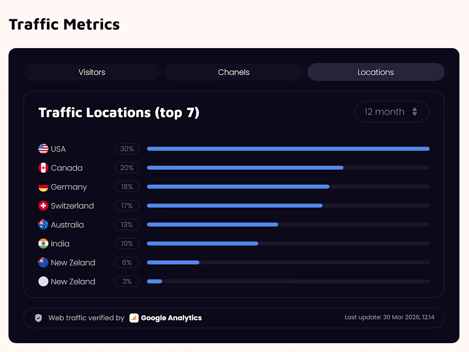This screenshot has width=469, height=352.
Task: Click the Switzerland flag icon
Action: point(43,206)
